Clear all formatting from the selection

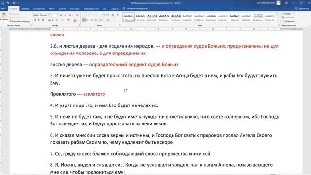(77, 15)
